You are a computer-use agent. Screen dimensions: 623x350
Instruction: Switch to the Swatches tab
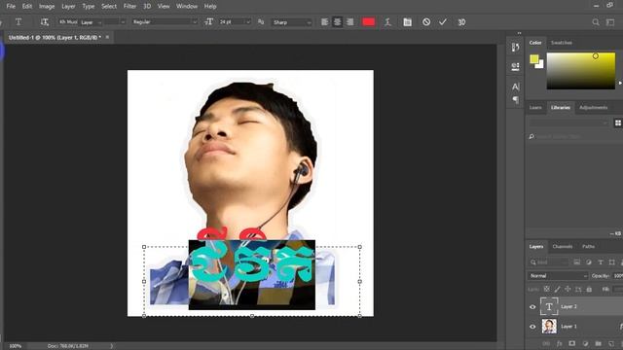562,43
